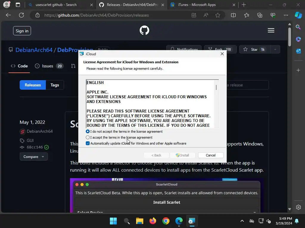Add an app to the Edge sidebar
Image resolution: width=305 pixels, height=228 pixels.
coord(298,70)
